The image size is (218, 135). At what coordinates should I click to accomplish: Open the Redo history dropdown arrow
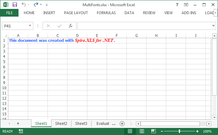click(x=41, y=5)
